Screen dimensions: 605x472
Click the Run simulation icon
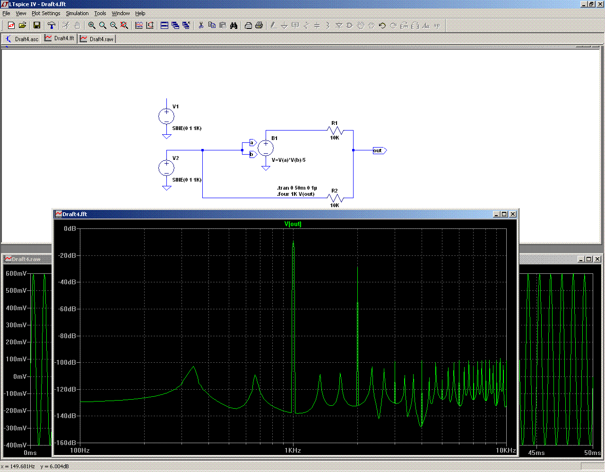[x=66, y=26]
